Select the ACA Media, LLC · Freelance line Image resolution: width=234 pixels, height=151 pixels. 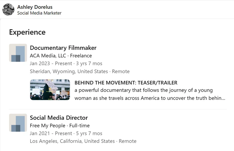61,56
